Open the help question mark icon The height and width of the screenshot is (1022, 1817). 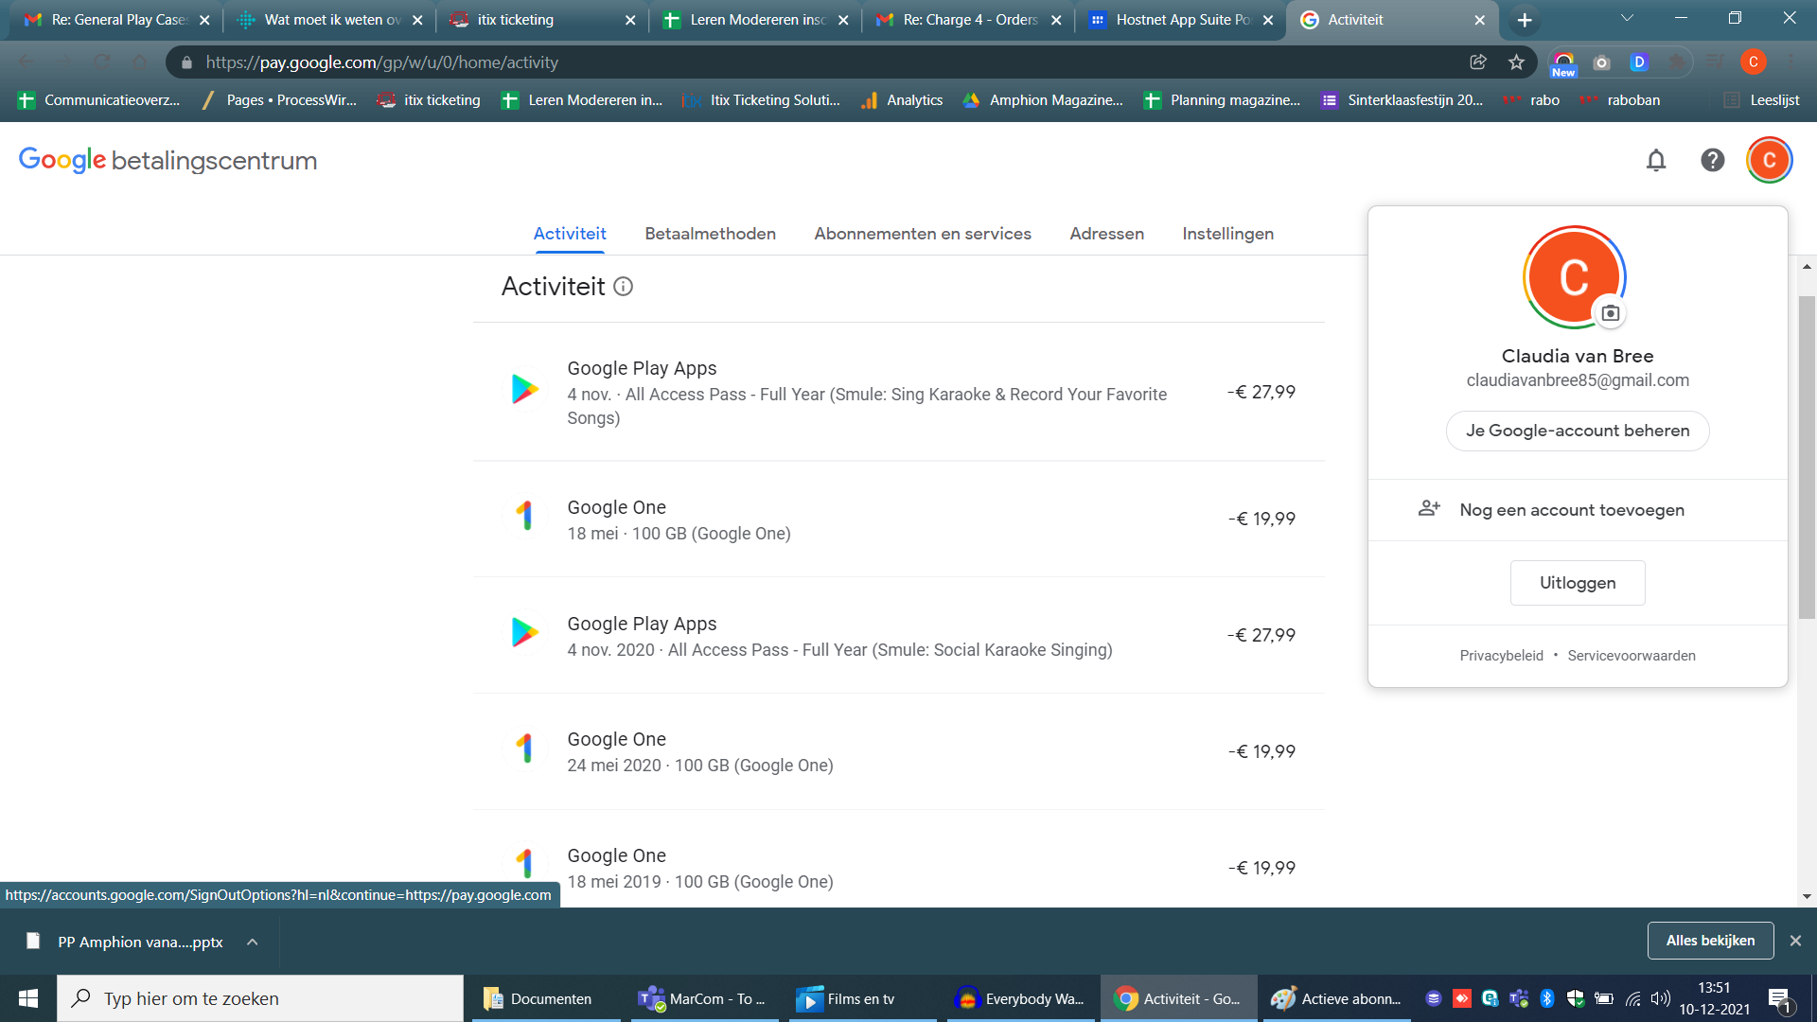click(1713, 160)
